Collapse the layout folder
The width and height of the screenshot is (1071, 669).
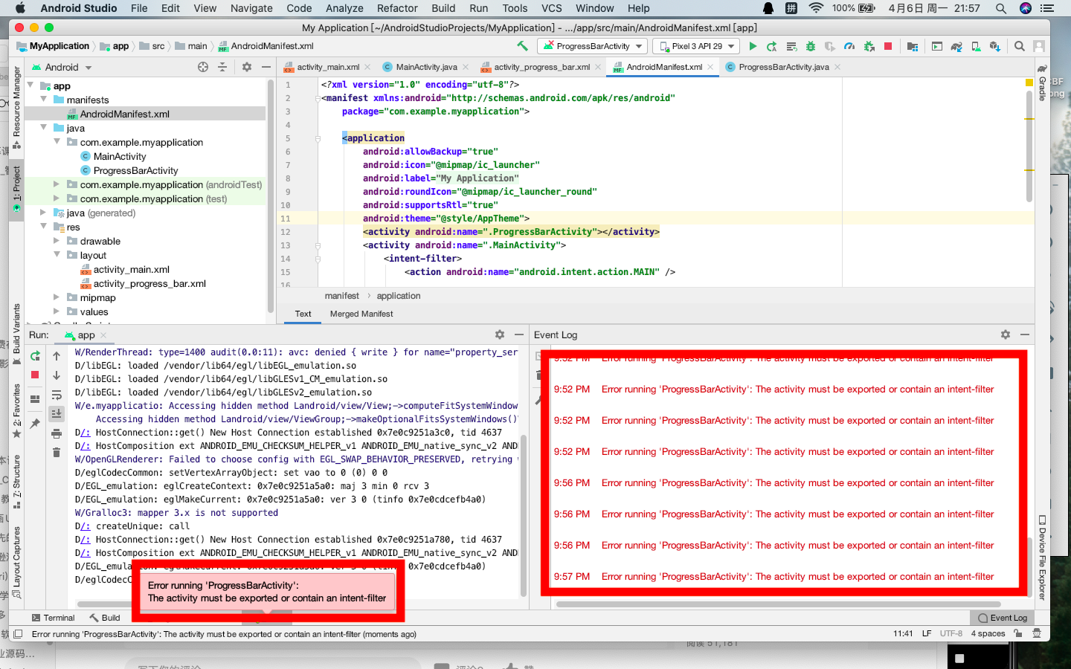coord(57,255)
